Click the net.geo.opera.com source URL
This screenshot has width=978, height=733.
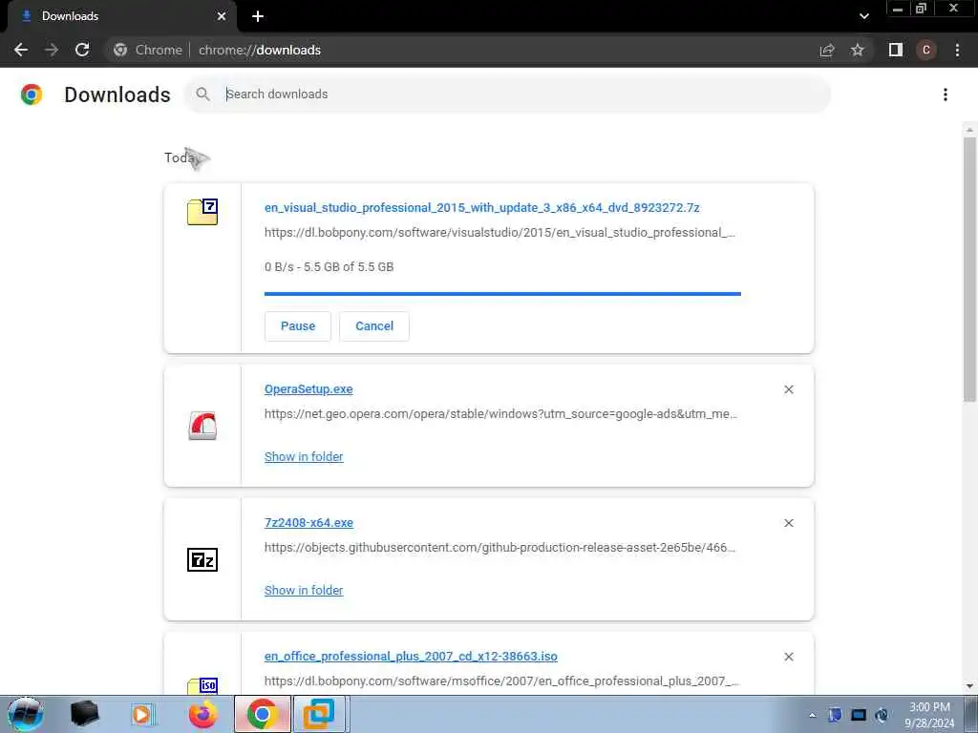coord(500,414)
